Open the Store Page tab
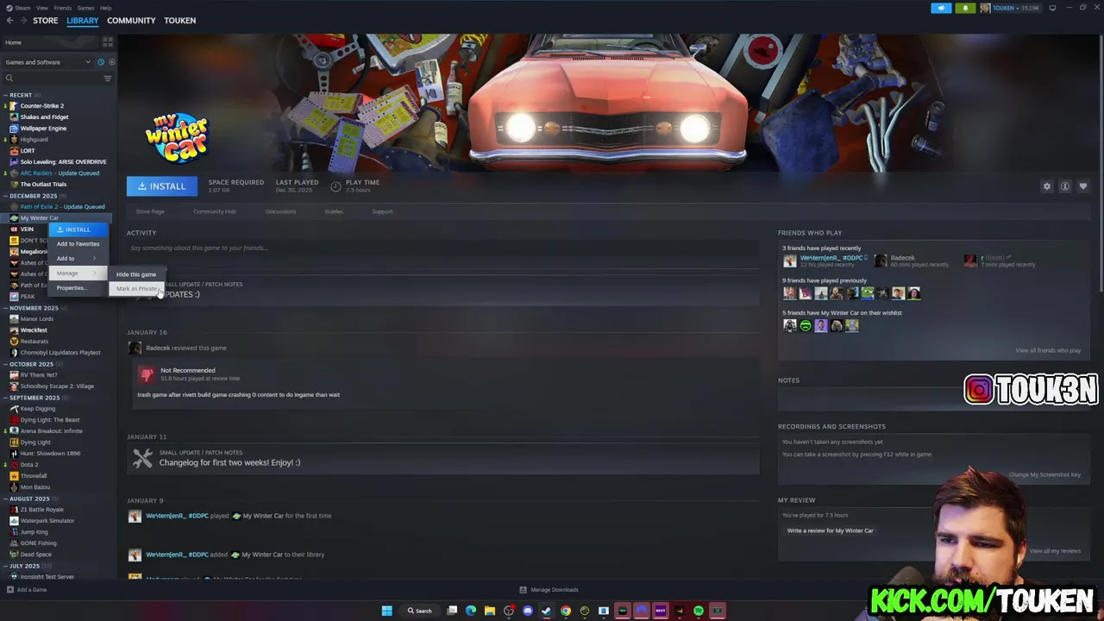The height and width of the screenshot is (621, 1104). [150, 211]
